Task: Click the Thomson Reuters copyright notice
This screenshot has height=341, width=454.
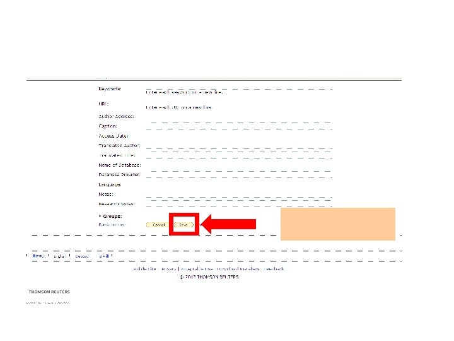Action: point(209,277)
